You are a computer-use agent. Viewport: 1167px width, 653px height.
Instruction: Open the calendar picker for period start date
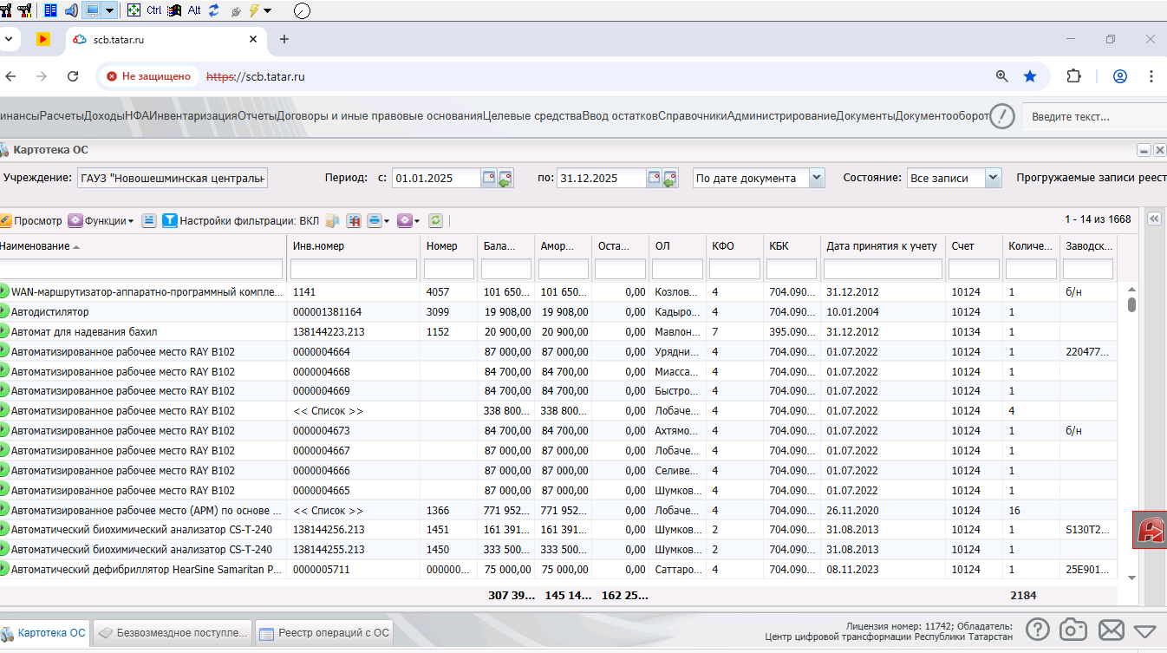489,178
